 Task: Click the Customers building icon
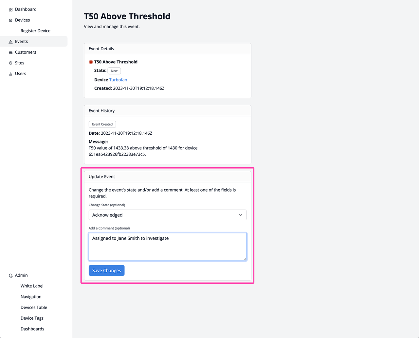tap(10, 52)
